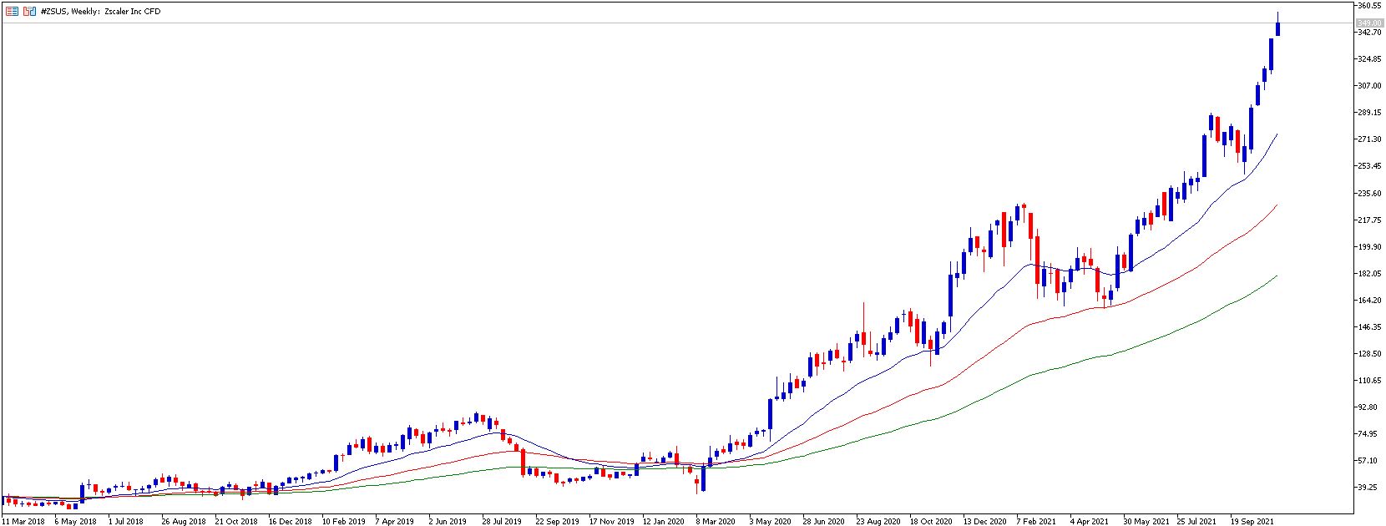Image resolution: width=1386 pixels, height=526 pixels.
Task: Click the 217.75 price scale label
Action: [1369, 220]
